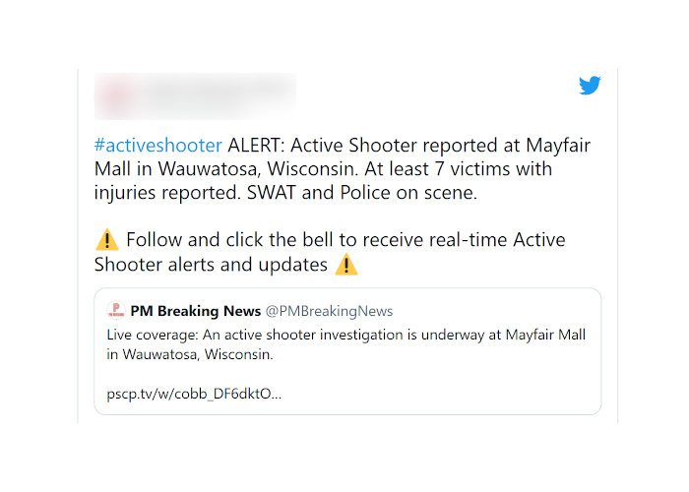Click the warning emoji after 'alerts and updates'
Viewport: 689px width, 492px height.
pyautogui.click(x=346, y=265)
